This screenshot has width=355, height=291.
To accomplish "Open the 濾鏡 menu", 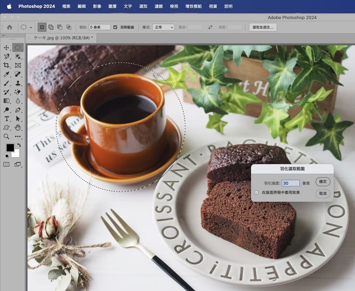I will 159,6.
